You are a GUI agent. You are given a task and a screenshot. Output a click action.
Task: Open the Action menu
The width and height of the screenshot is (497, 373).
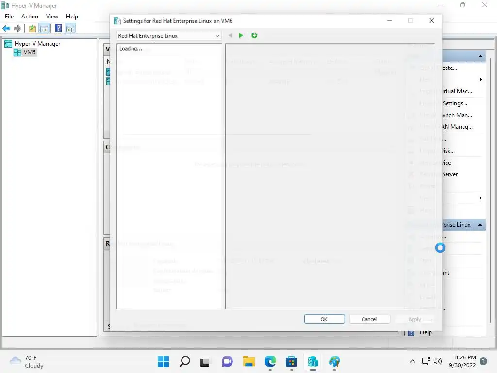(30, 17)
